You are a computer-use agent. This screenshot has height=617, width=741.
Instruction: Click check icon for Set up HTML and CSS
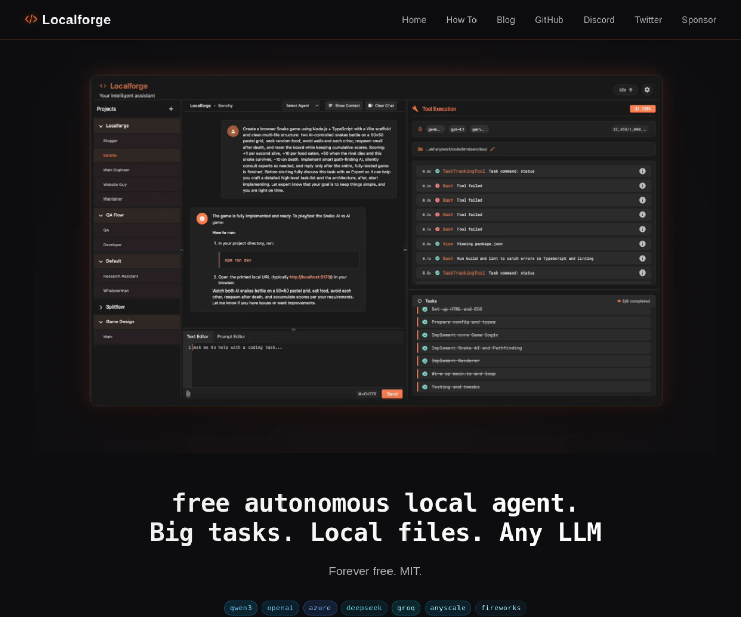point(425,310)
